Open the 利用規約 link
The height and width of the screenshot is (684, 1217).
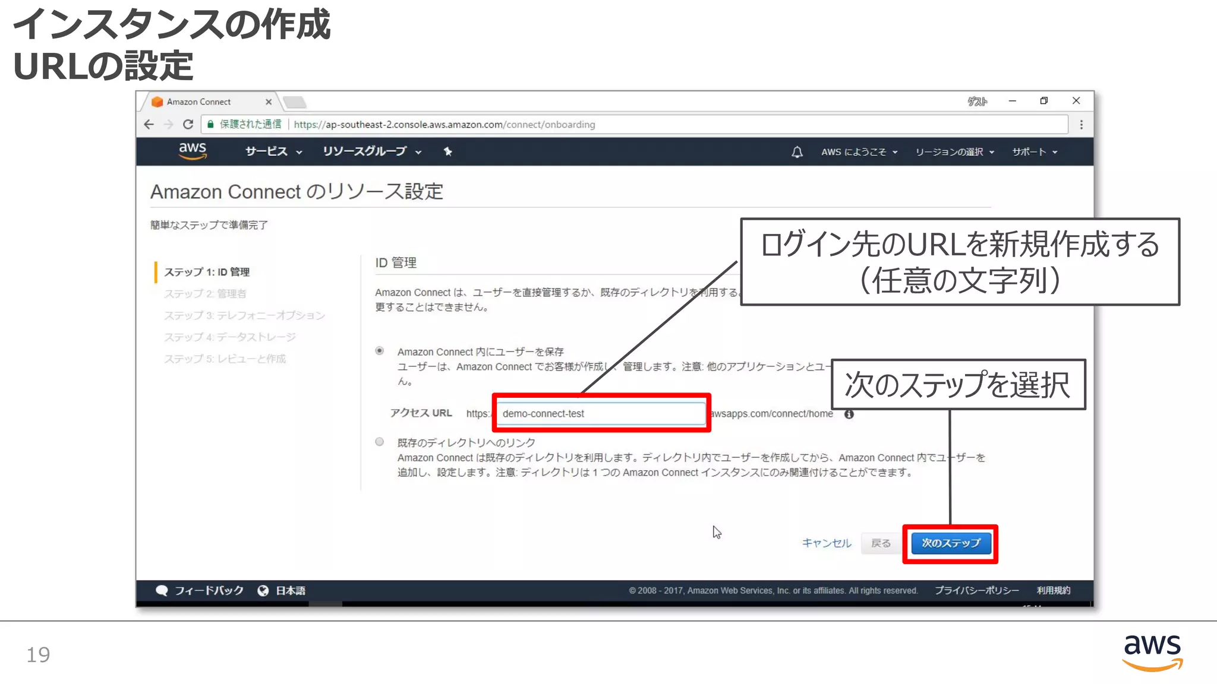coord(1054,590)
